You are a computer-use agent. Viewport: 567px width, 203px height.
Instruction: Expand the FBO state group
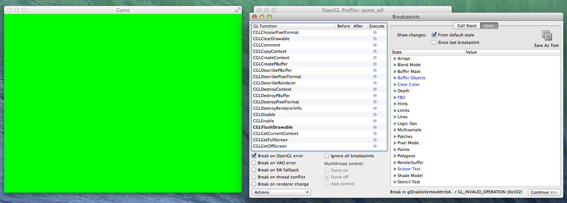pyautogui.click(x=395, y=97)
